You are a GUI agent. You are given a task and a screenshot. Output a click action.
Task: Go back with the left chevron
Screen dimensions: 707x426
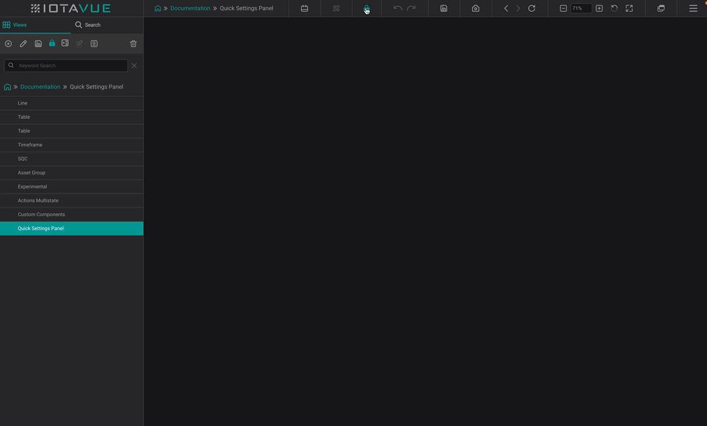tap(506, 8)
